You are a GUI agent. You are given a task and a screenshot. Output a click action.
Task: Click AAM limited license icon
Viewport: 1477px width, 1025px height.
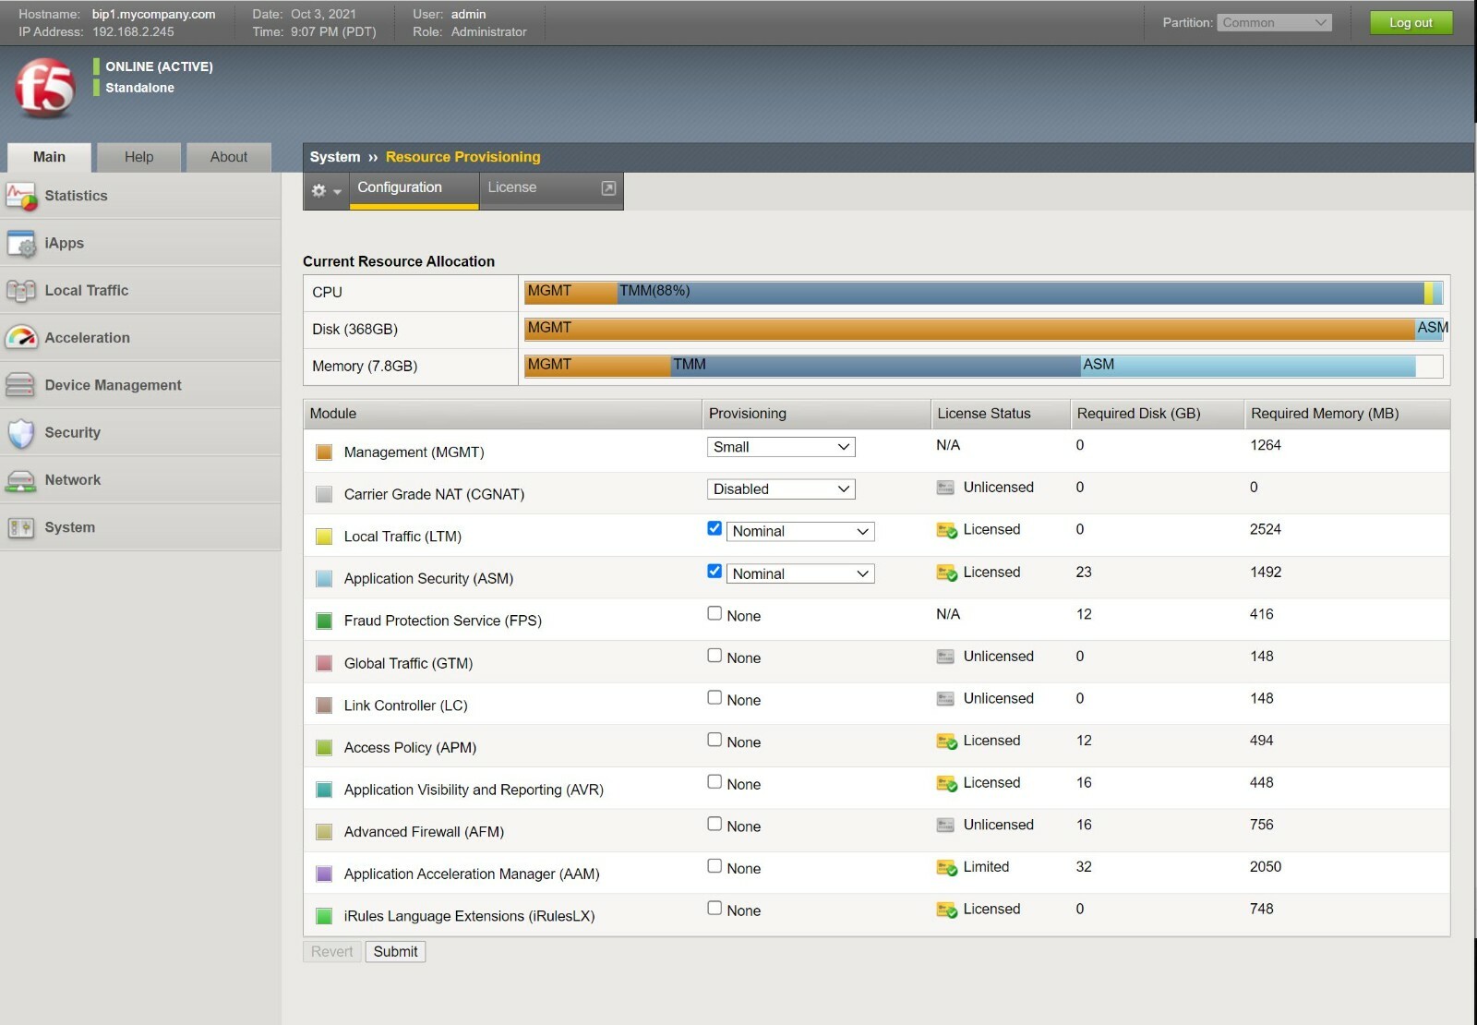click(946, 868)
